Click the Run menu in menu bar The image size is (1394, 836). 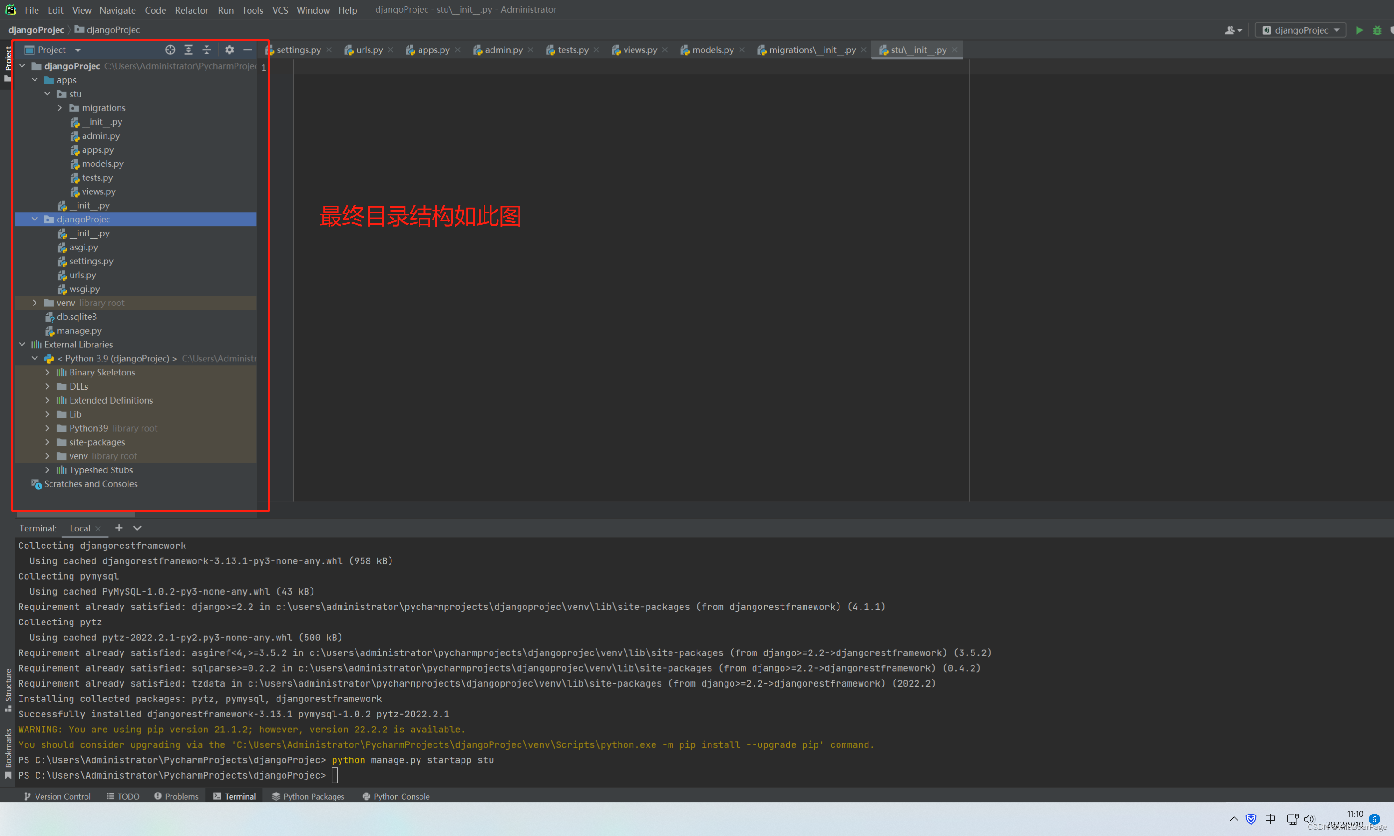click(x=224, y=9)
